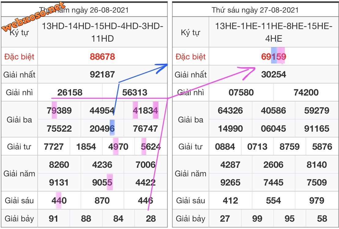Select second prize number 56313

click(x=135, y=92)
